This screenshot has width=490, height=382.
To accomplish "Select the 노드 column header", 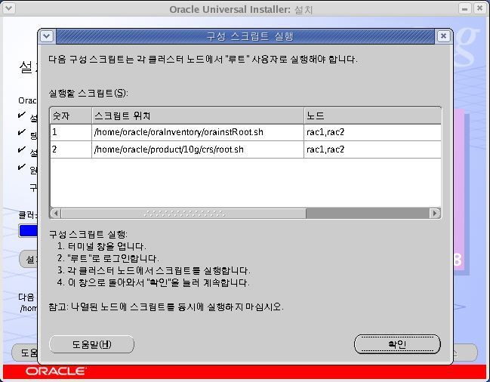I will [x=372, y=116].
